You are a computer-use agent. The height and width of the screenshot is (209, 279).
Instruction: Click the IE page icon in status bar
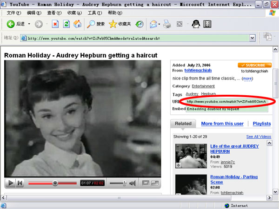tap(4, 205)
